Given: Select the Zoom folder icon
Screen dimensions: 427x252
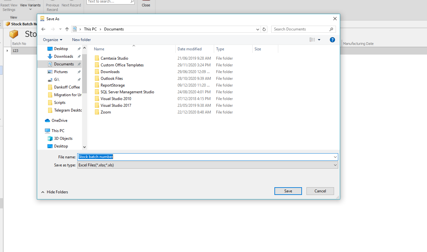Looking at the screenshot, I should 97,112.
